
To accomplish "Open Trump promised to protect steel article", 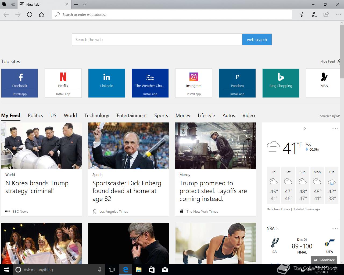I will point(213,191).
